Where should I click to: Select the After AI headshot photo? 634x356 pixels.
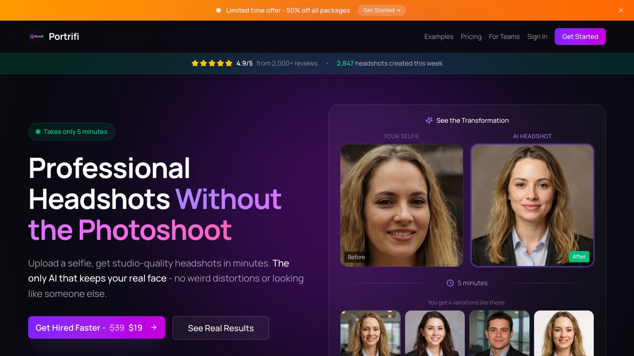(x=532, y=205)
